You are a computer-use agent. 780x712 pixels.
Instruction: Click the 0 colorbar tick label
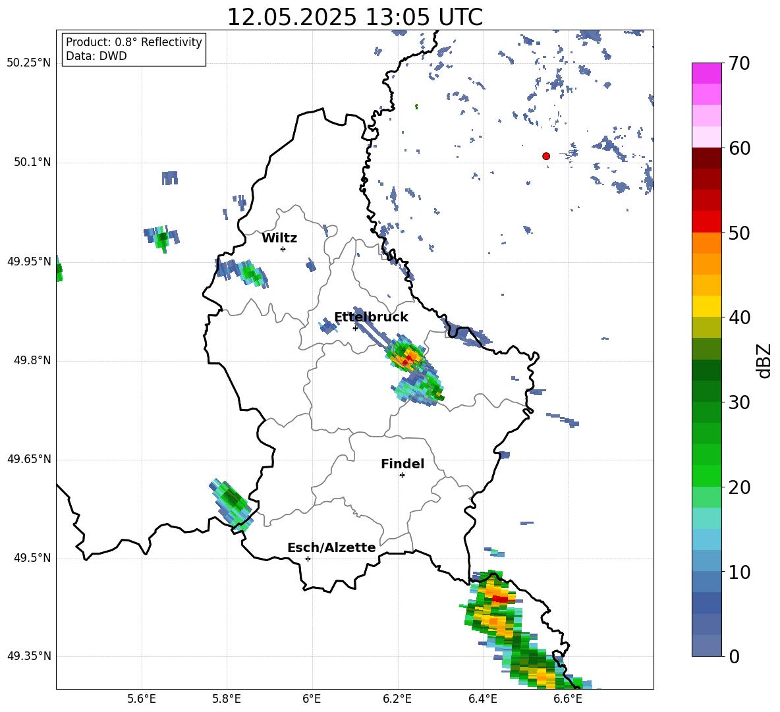[734, 657]
